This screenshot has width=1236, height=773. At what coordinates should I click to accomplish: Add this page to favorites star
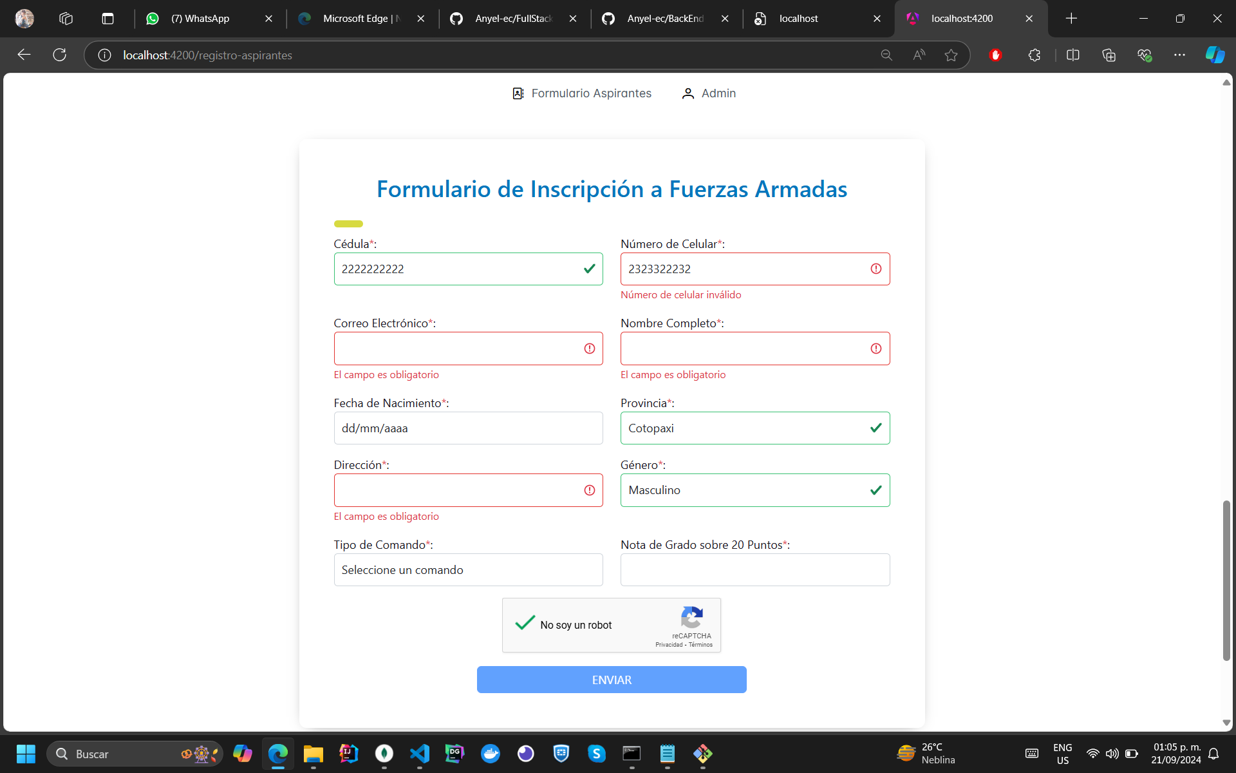[951, 55]
